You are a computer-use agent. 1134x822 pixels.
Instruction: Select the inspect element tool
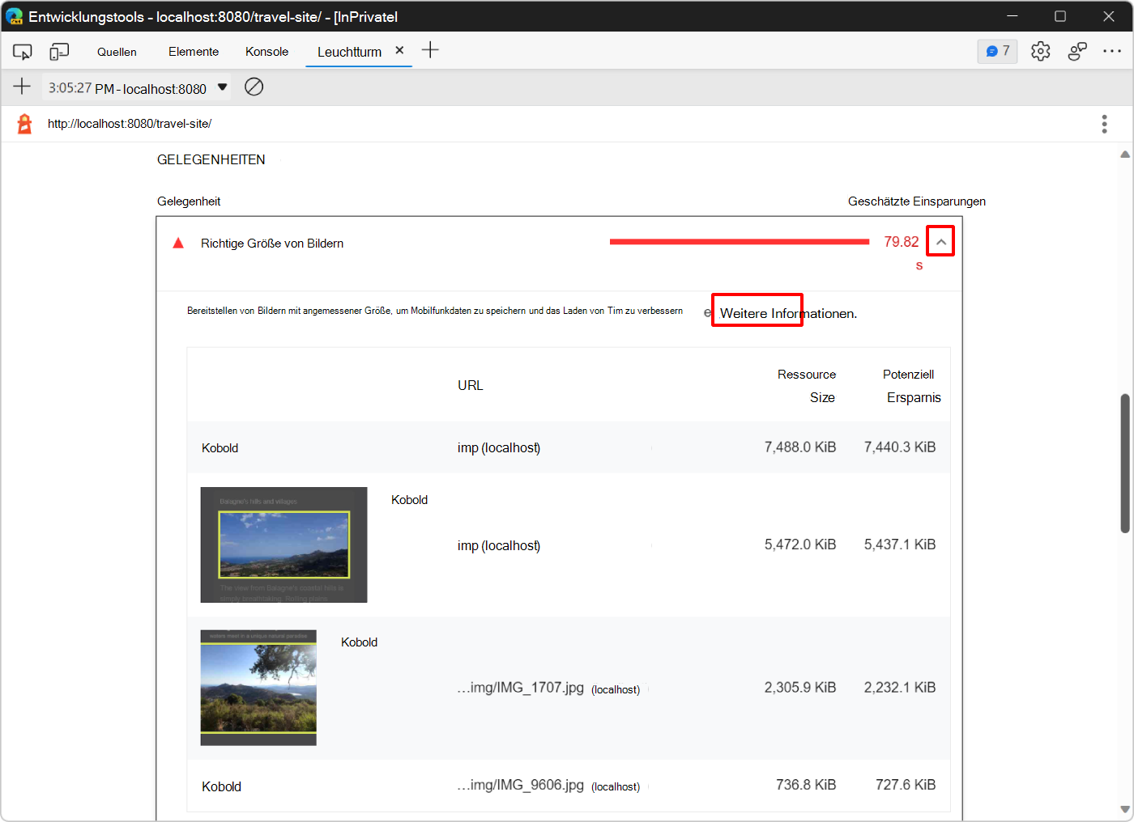pos(22,50)
